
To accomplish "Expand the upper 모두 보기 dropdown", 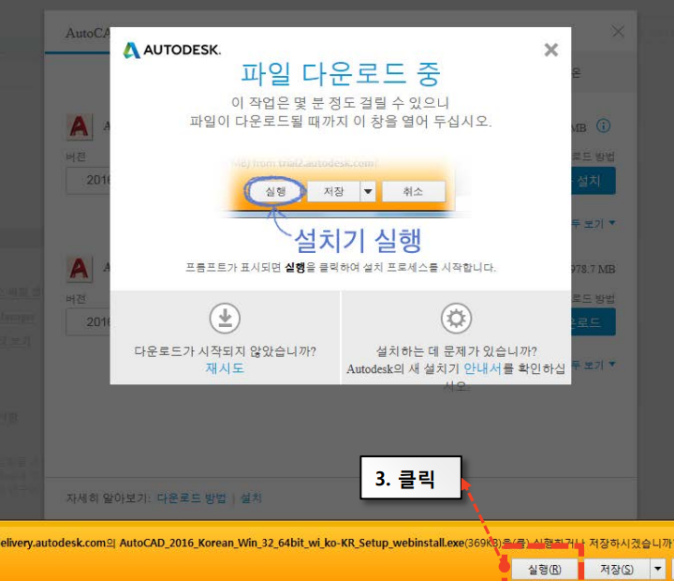I will point(593,223).
